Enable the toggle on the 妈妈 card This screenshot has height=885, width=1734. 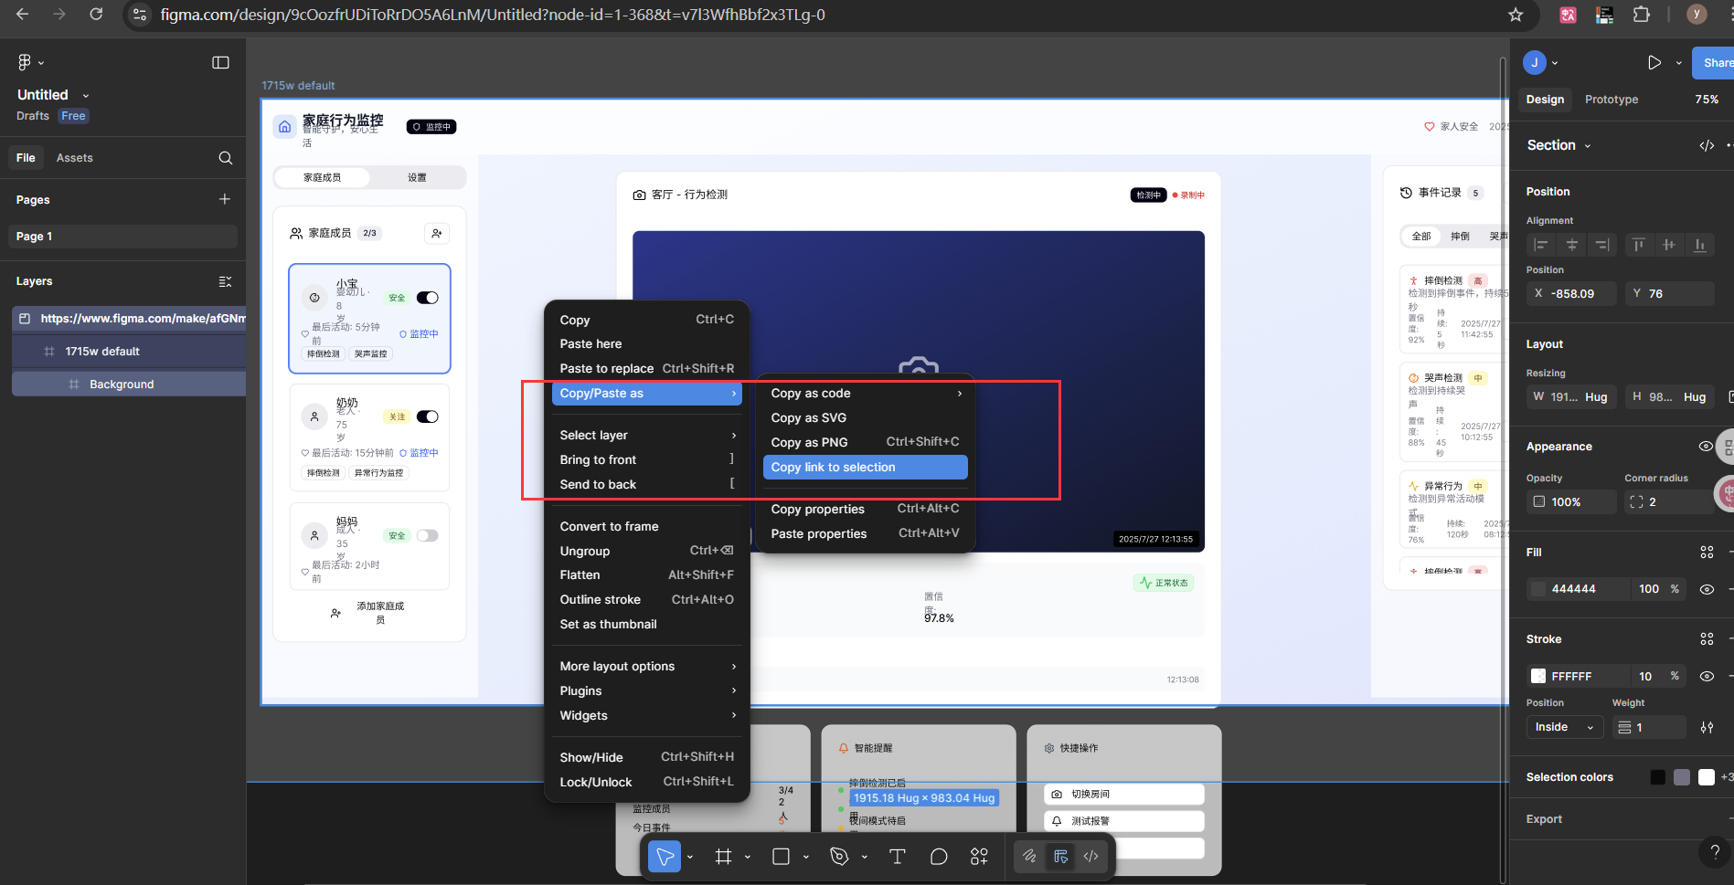click(427, 535)
